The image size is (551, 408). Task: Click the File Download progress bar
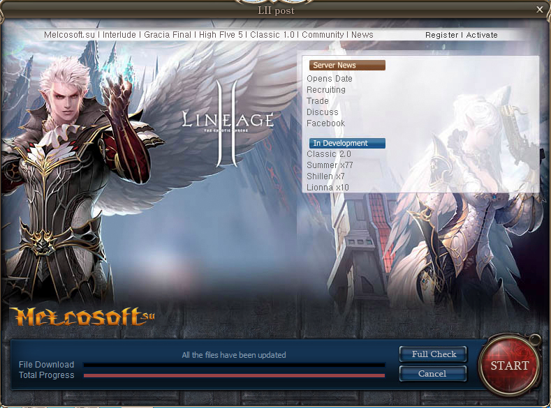[234, 365]
